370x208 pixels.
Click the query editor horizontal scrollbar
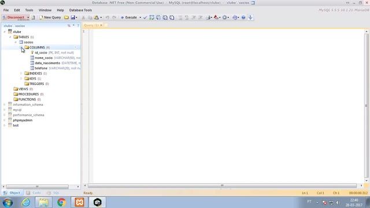222,186
